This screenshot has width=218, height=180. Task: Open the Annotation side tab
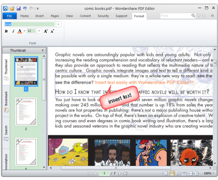coord(6,159)
